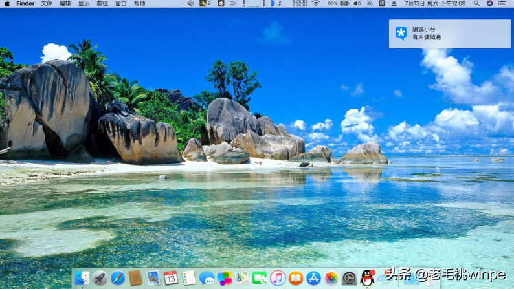The image size is (514, 289).
Task: Launch FaceTime from the dock
Action: (260, 278)
